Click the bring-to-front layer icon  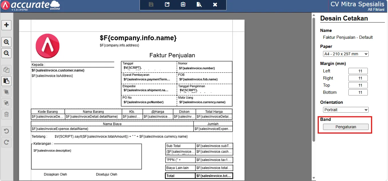click(x=7, y=92)
